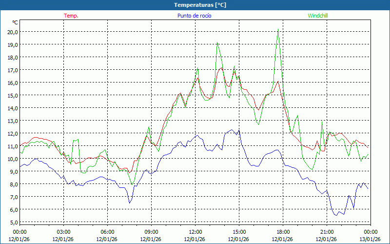Select the 15:00 time axis label
This screenshot has width=390, height=244.
(239, 232)
